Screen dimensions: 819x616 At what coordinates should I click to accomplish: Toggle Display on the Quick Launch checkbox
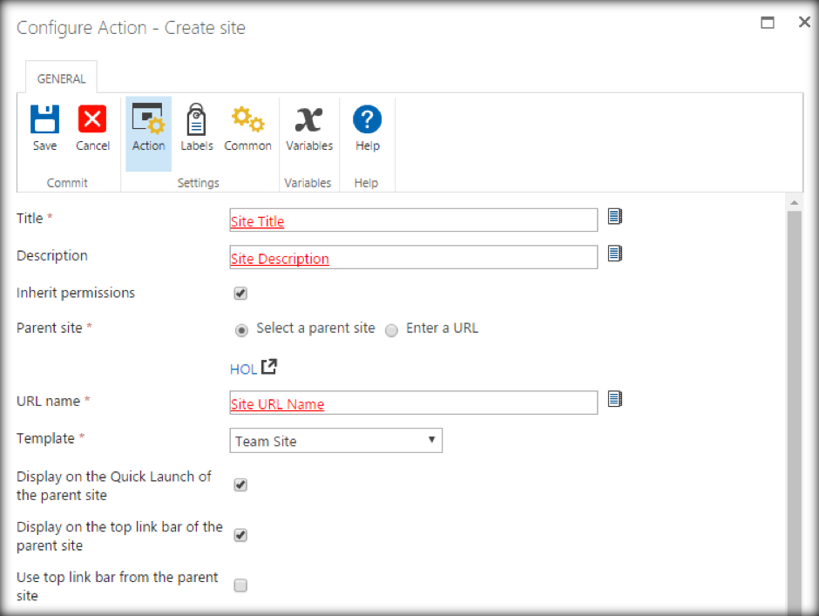(x=240, y=485)
